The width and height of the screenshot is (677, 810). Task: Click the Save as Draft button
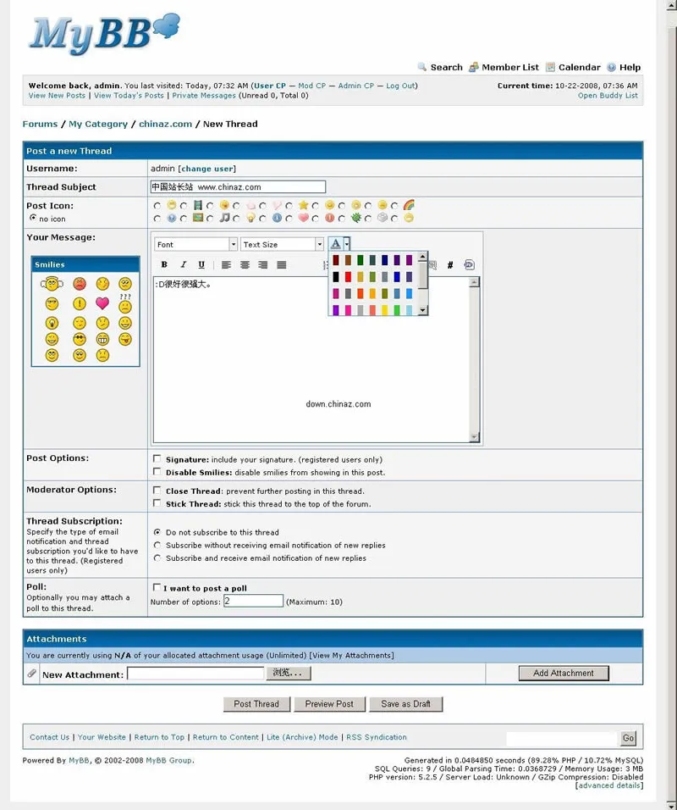pos(405,704)
